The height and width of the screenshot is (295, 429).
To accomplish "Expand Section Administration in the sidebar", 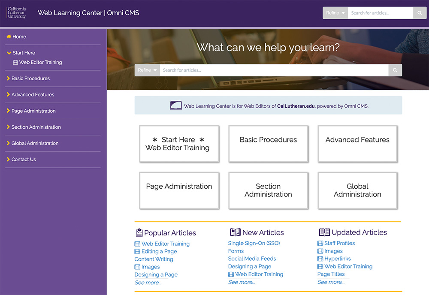I will coord(8,127).
